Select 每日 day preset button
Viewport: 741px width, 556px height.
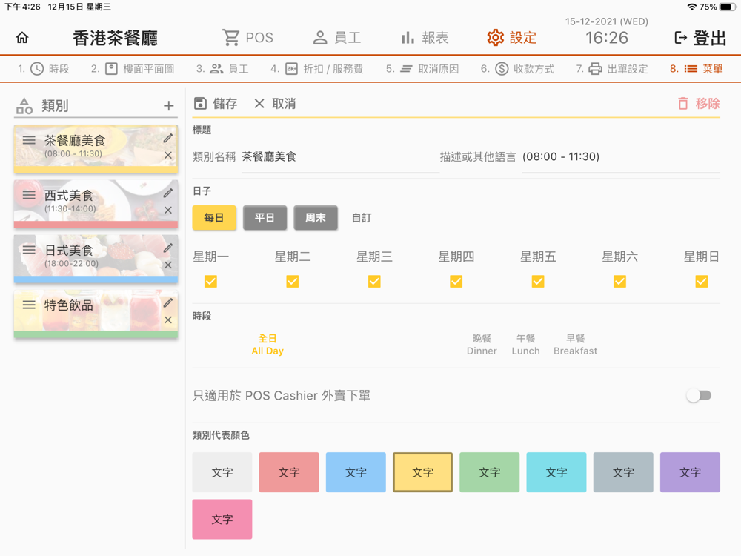214,218
